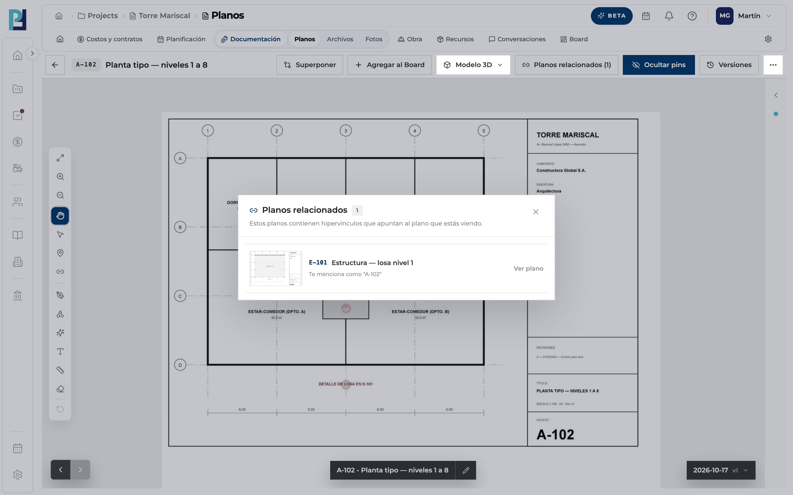This screenshot has height=495, width=793.
Task: Open the Martín user menu
Action: tap(744, 16)
